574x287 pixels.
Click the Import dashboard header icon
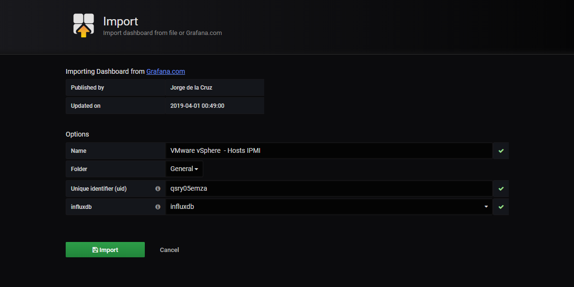click(x=83, y=25)
